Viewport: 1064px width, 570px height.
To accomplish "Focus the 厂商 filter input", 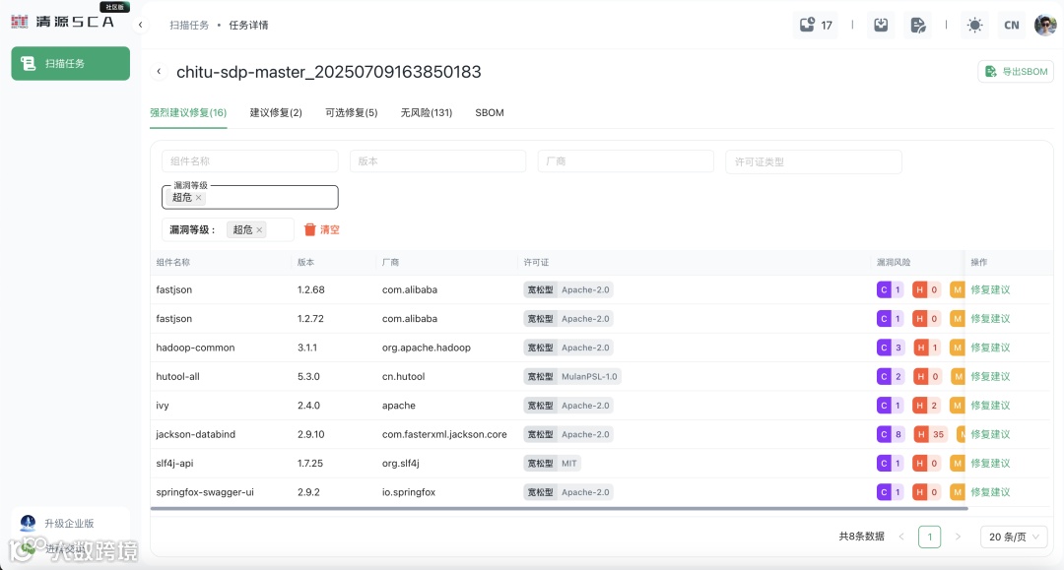I will pos(626,161).
